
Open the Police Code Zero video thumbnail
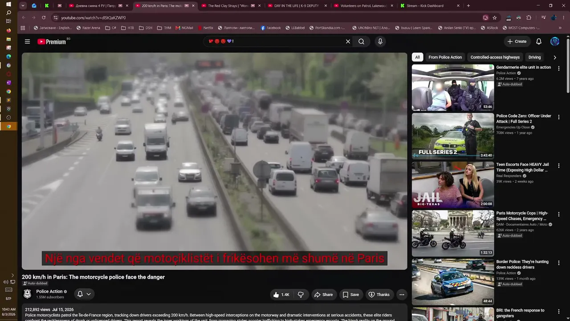click(x=453, y=136)
